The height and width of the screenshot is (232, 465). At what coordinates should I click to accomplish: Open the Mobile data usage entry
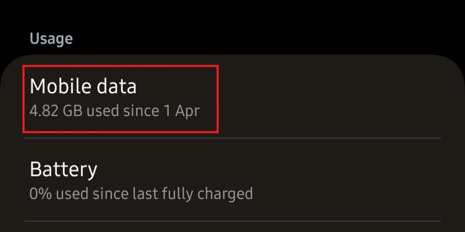[x=120, y=98]
